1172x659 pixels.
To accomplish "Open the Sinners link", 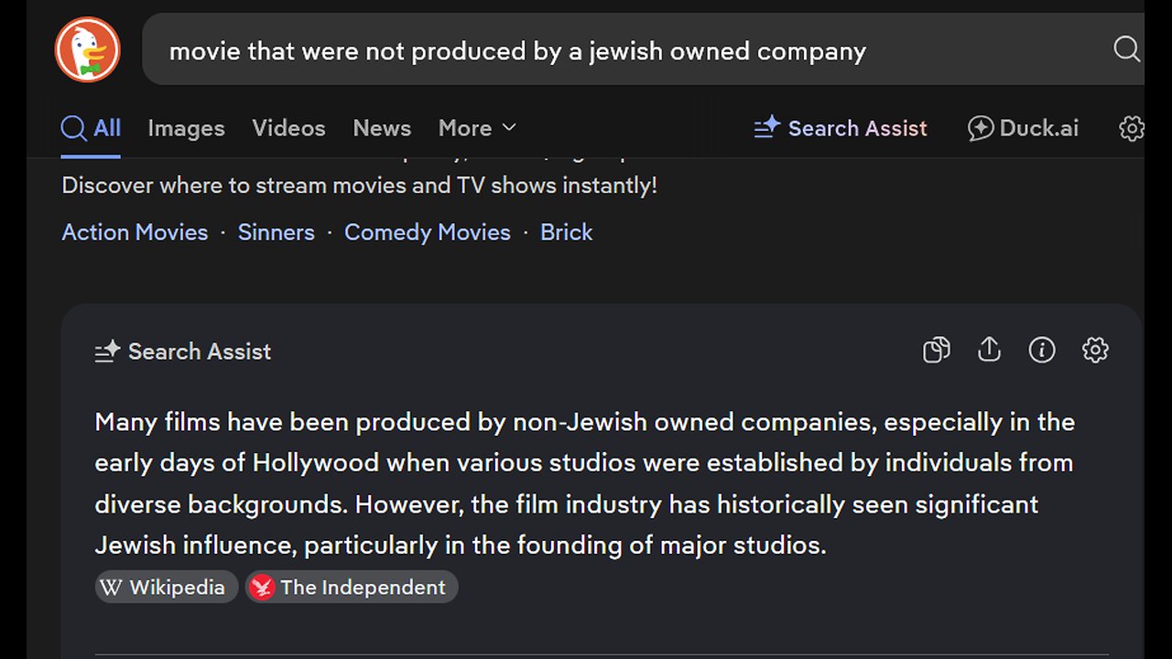I will click(276, 232).
